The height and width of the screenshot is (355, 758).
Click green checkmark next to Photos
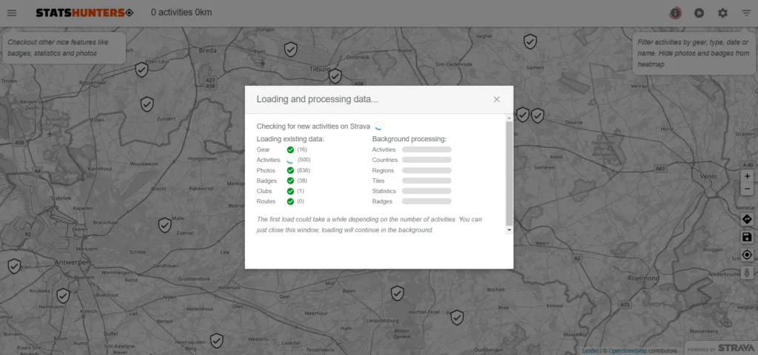(290, 170)
